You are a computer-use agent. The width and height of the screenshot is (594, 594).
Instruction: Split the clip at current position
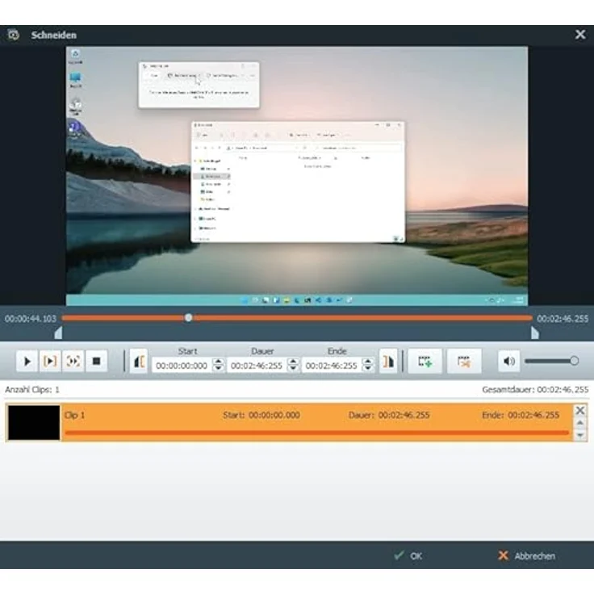click(x=464, y=361)
